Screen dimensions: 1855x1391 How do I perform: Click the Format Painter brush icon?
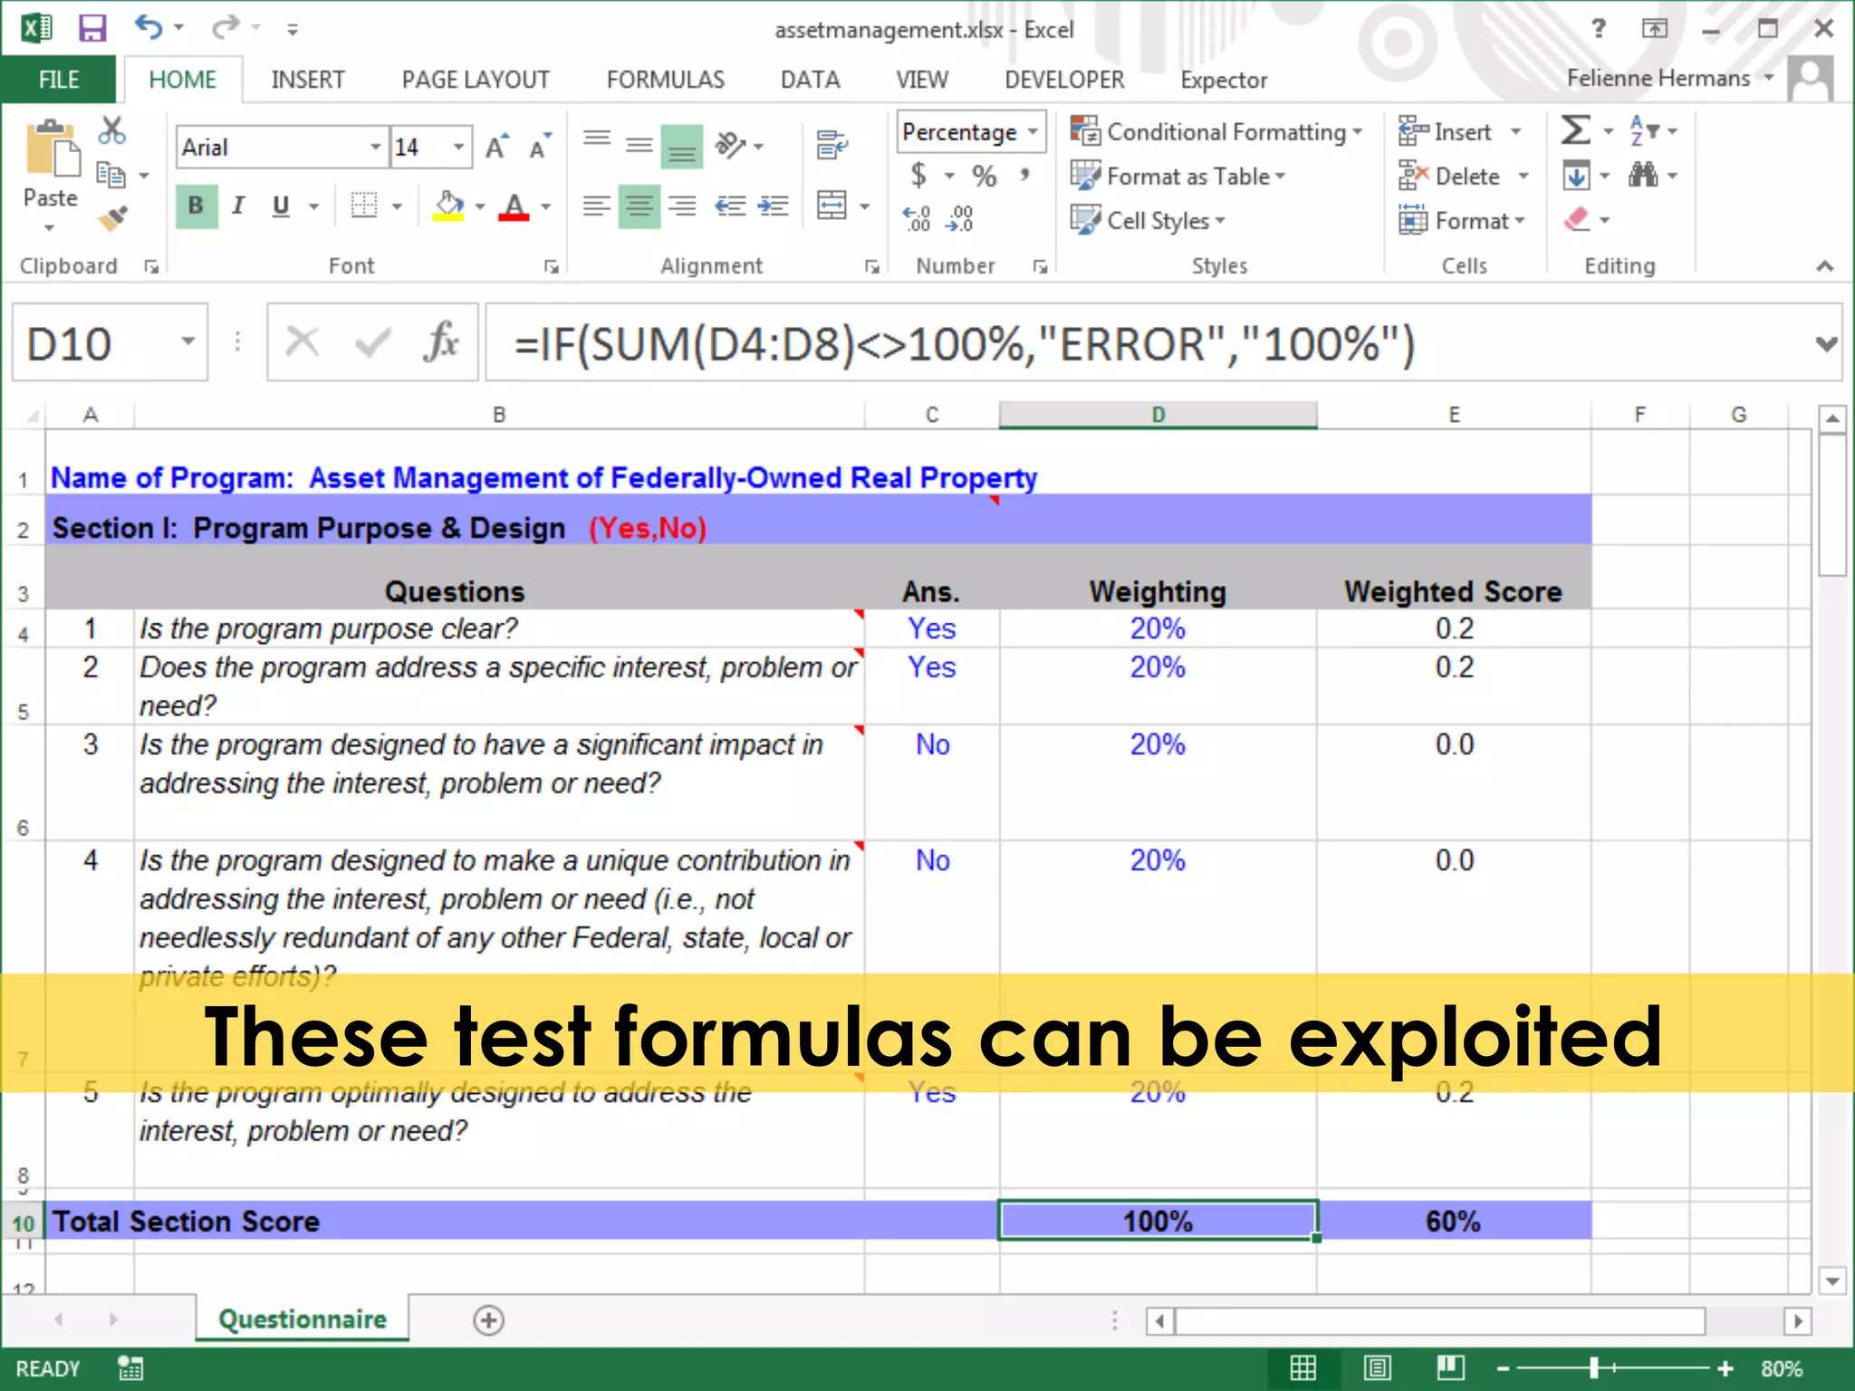(113, 218)
